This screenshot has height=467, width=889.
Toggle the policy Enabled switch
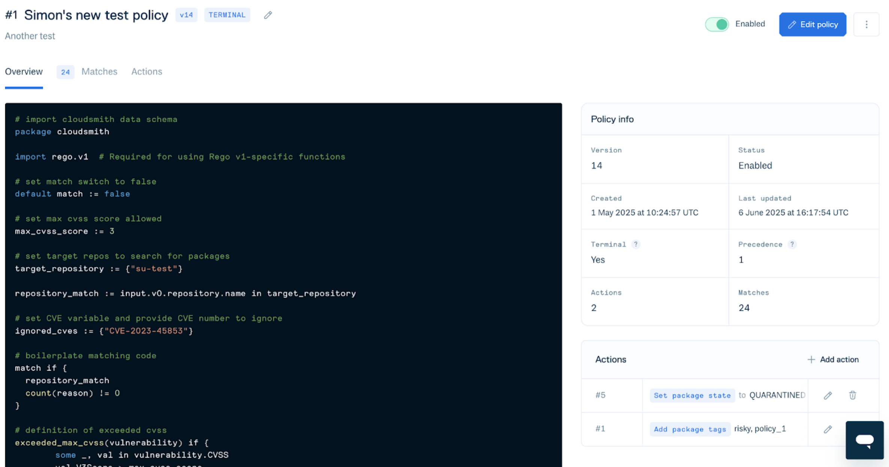717,24
